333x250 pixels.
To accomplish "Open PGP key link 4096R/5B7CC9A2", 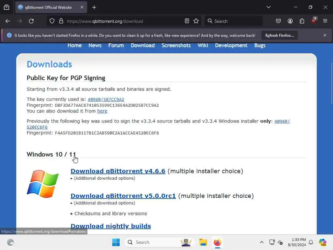I will tap(106, 100).
